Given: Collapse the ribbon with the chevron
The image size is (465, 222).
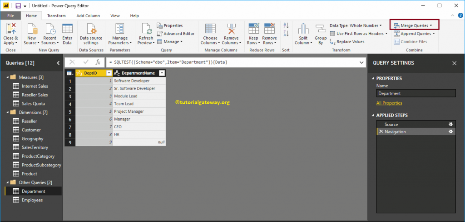Looking at the screenshot, I should pos(452,16).
